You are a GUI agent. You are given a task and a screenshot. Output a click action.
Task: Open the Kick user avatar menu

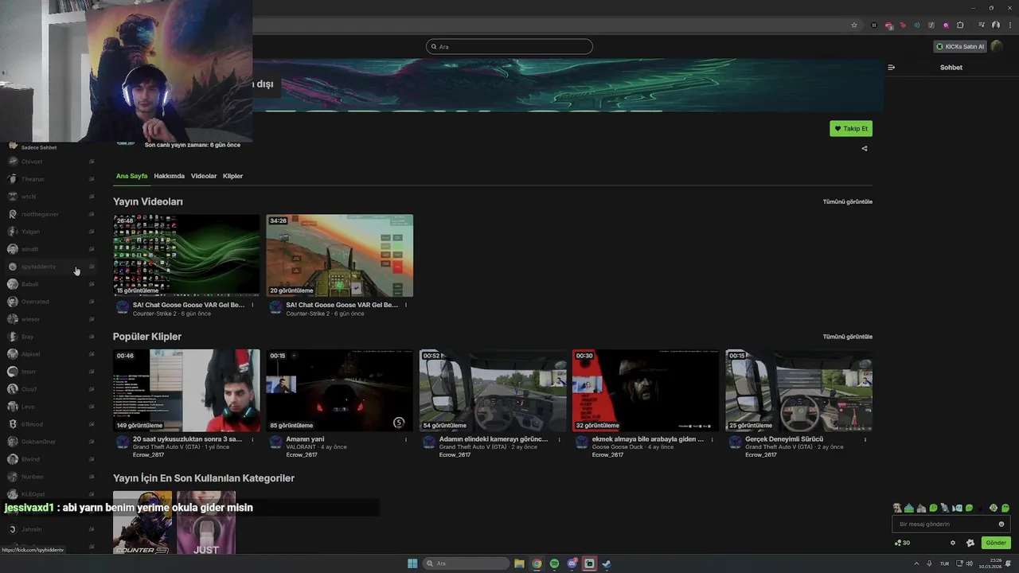point(997,46)
